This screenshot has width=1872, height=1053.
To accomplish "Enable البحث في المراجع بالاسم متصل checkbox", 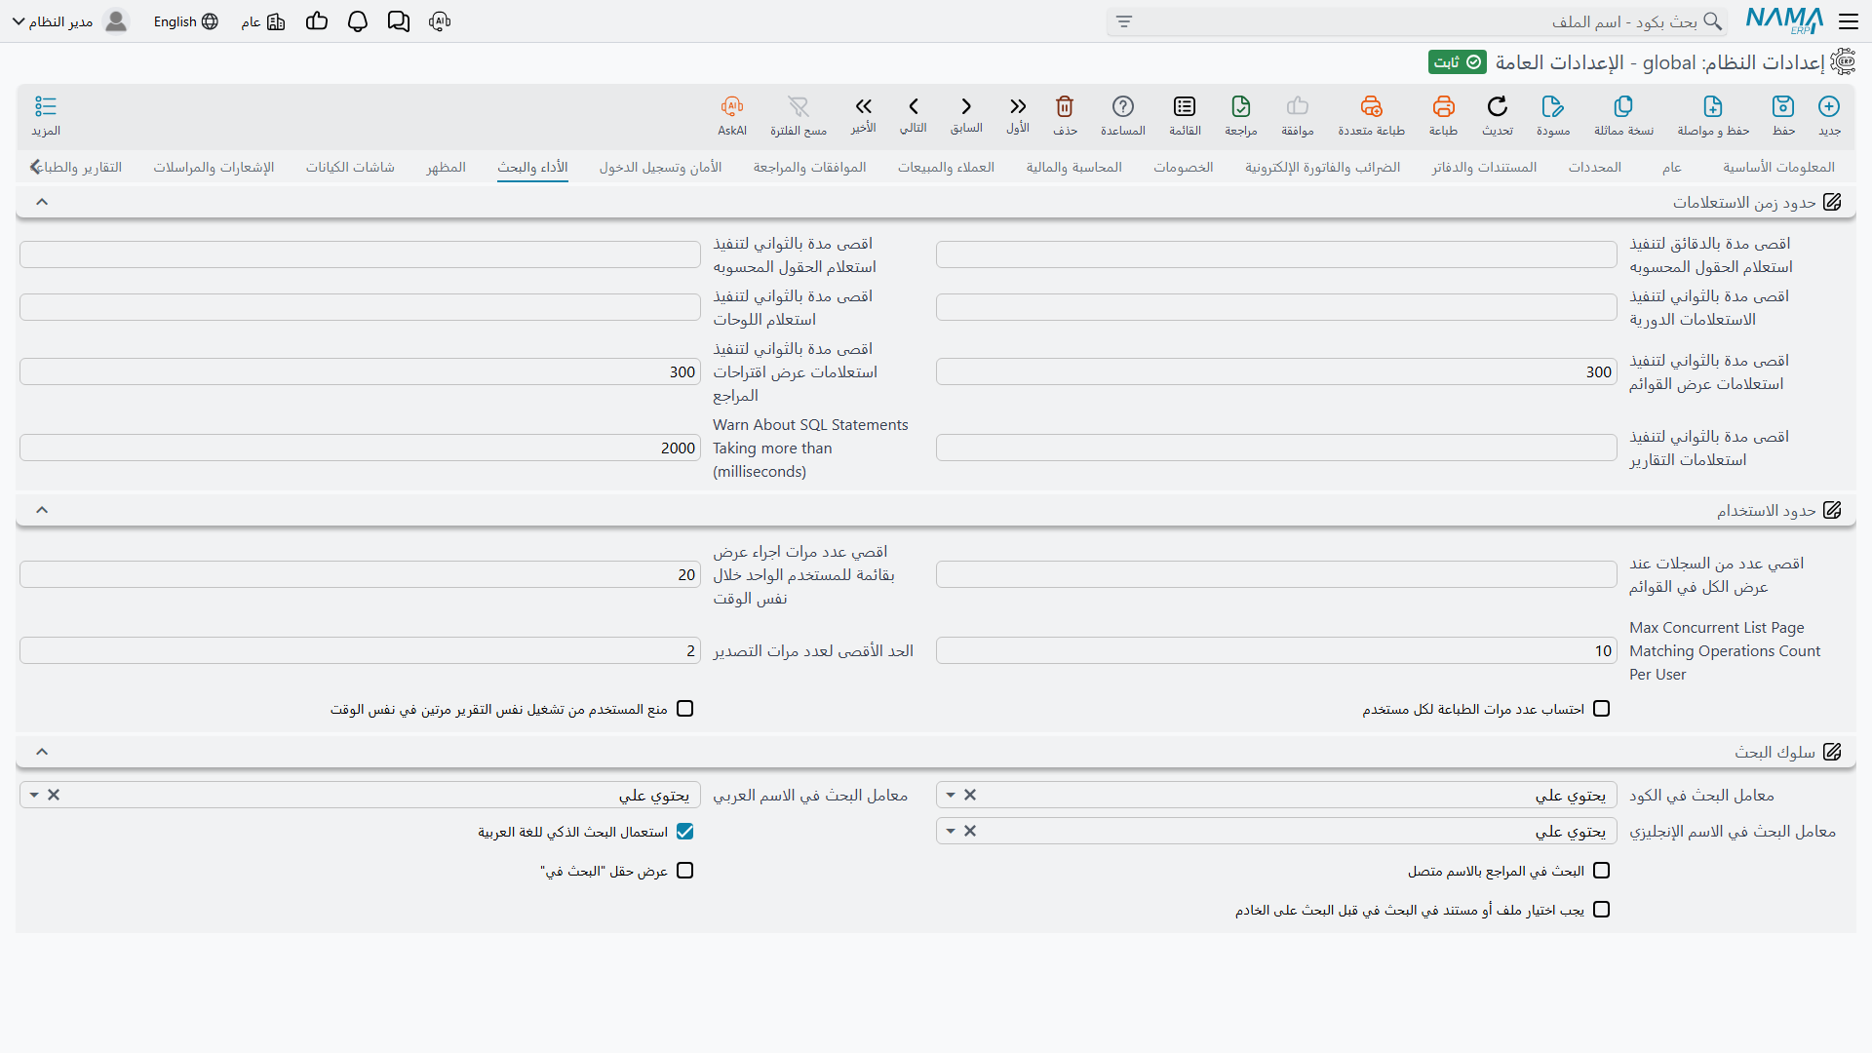I will pyautogui.click(x=1602, y=871).
